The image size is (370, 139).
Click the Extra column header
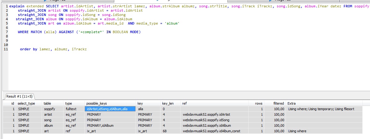324,103
